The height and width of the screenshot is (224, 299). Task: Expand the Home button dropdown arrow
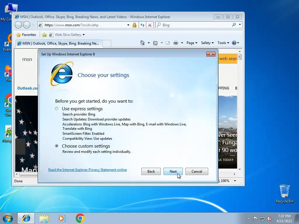click(149, 43)
